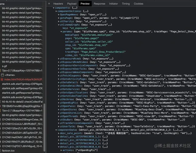Open the Initiator tab
Screen dimensions: 196x153
pos(113,4)
